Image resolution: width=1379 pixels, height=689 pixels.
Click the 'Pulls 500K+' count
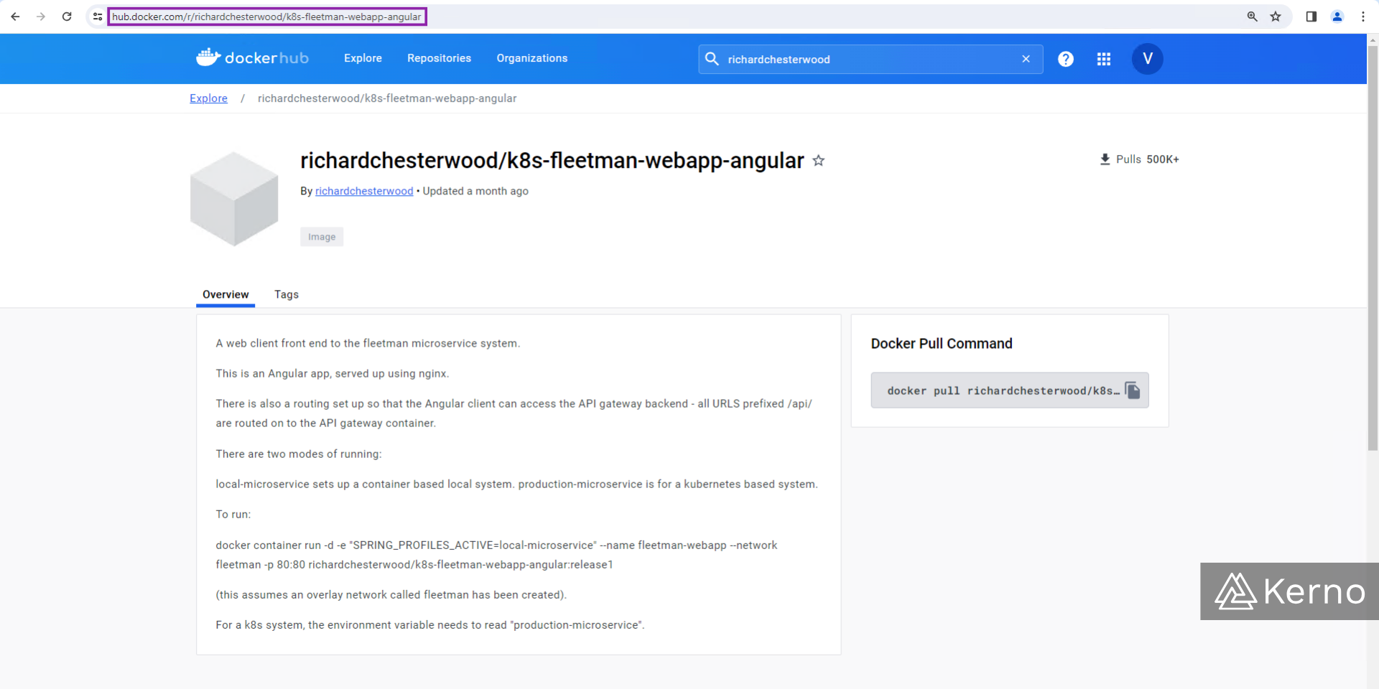click(1148, 159)
